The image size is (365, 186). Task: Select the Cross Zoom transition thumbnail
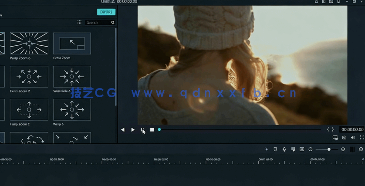(x=72, y=43)
